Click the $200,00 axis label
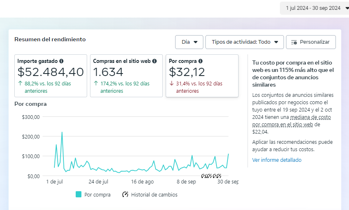This screenshot has height=210, width=349. [x=31, y=136]
